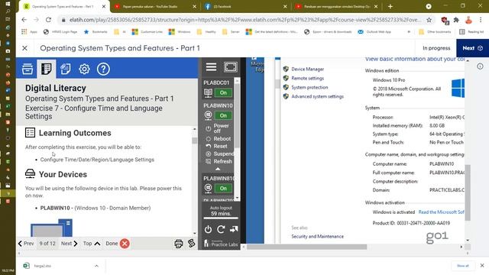
Task: Open Apps bookmarks shortcut
Action: tap(30, 32)
